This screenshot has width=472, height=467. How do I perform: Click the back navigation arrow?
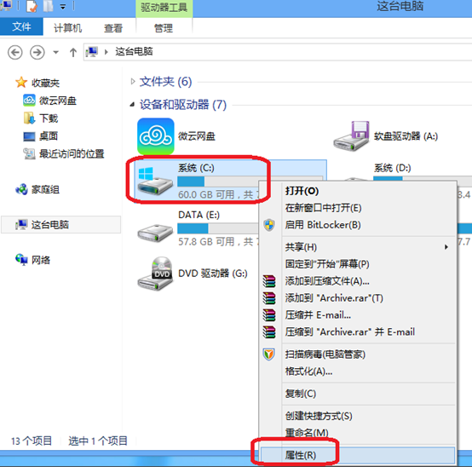[14, 52]
